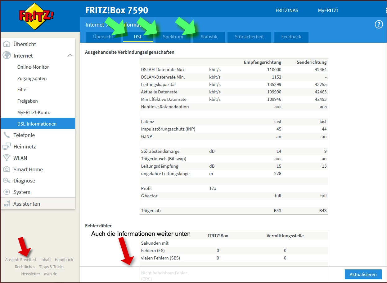
Task: Open MyFRITZ! link in header
Action: (x=328, y=10)
